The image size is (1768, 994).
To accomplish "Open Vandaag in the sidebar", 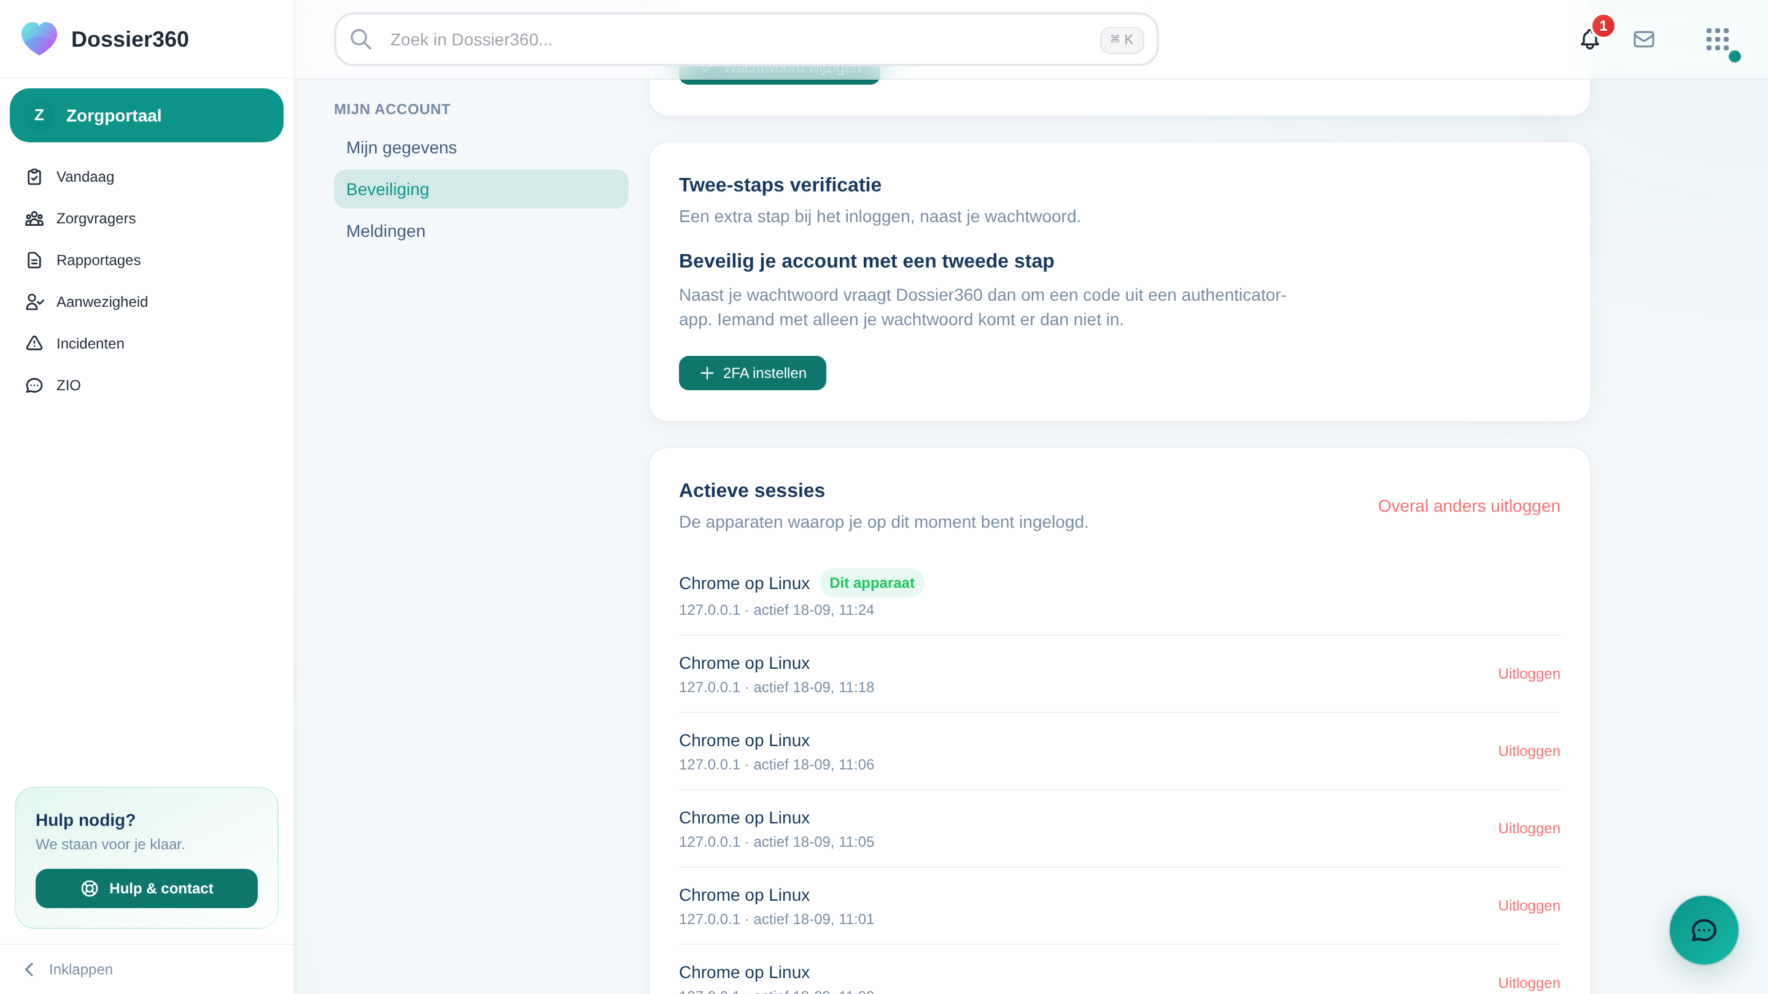I will tap(146, 177).
